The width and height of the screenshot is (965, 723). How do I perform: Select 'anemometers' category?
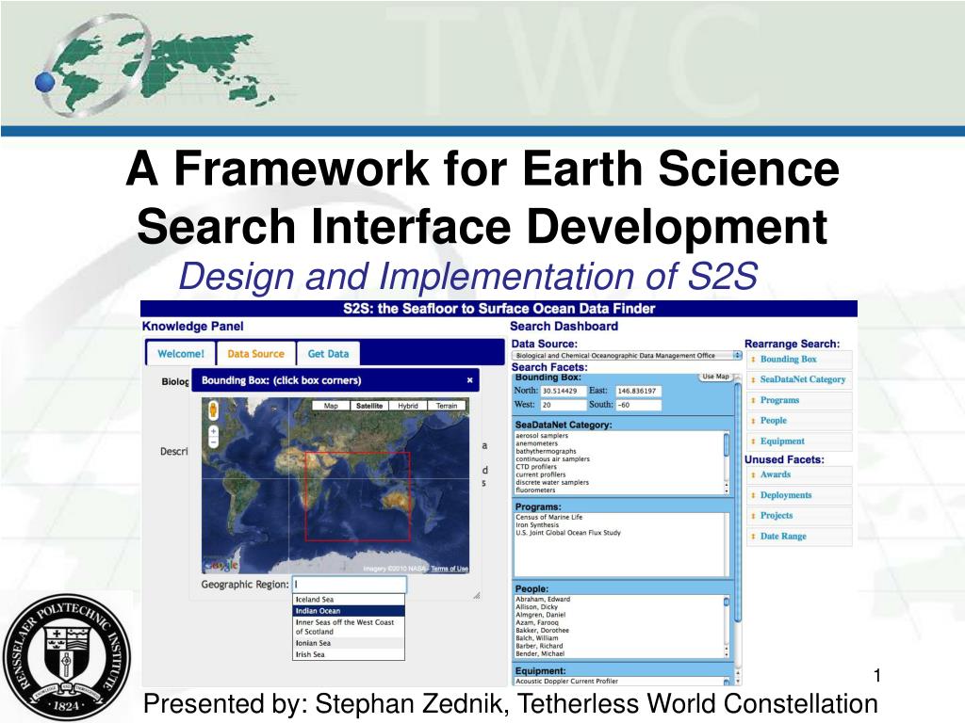click(x=536, y=443)
